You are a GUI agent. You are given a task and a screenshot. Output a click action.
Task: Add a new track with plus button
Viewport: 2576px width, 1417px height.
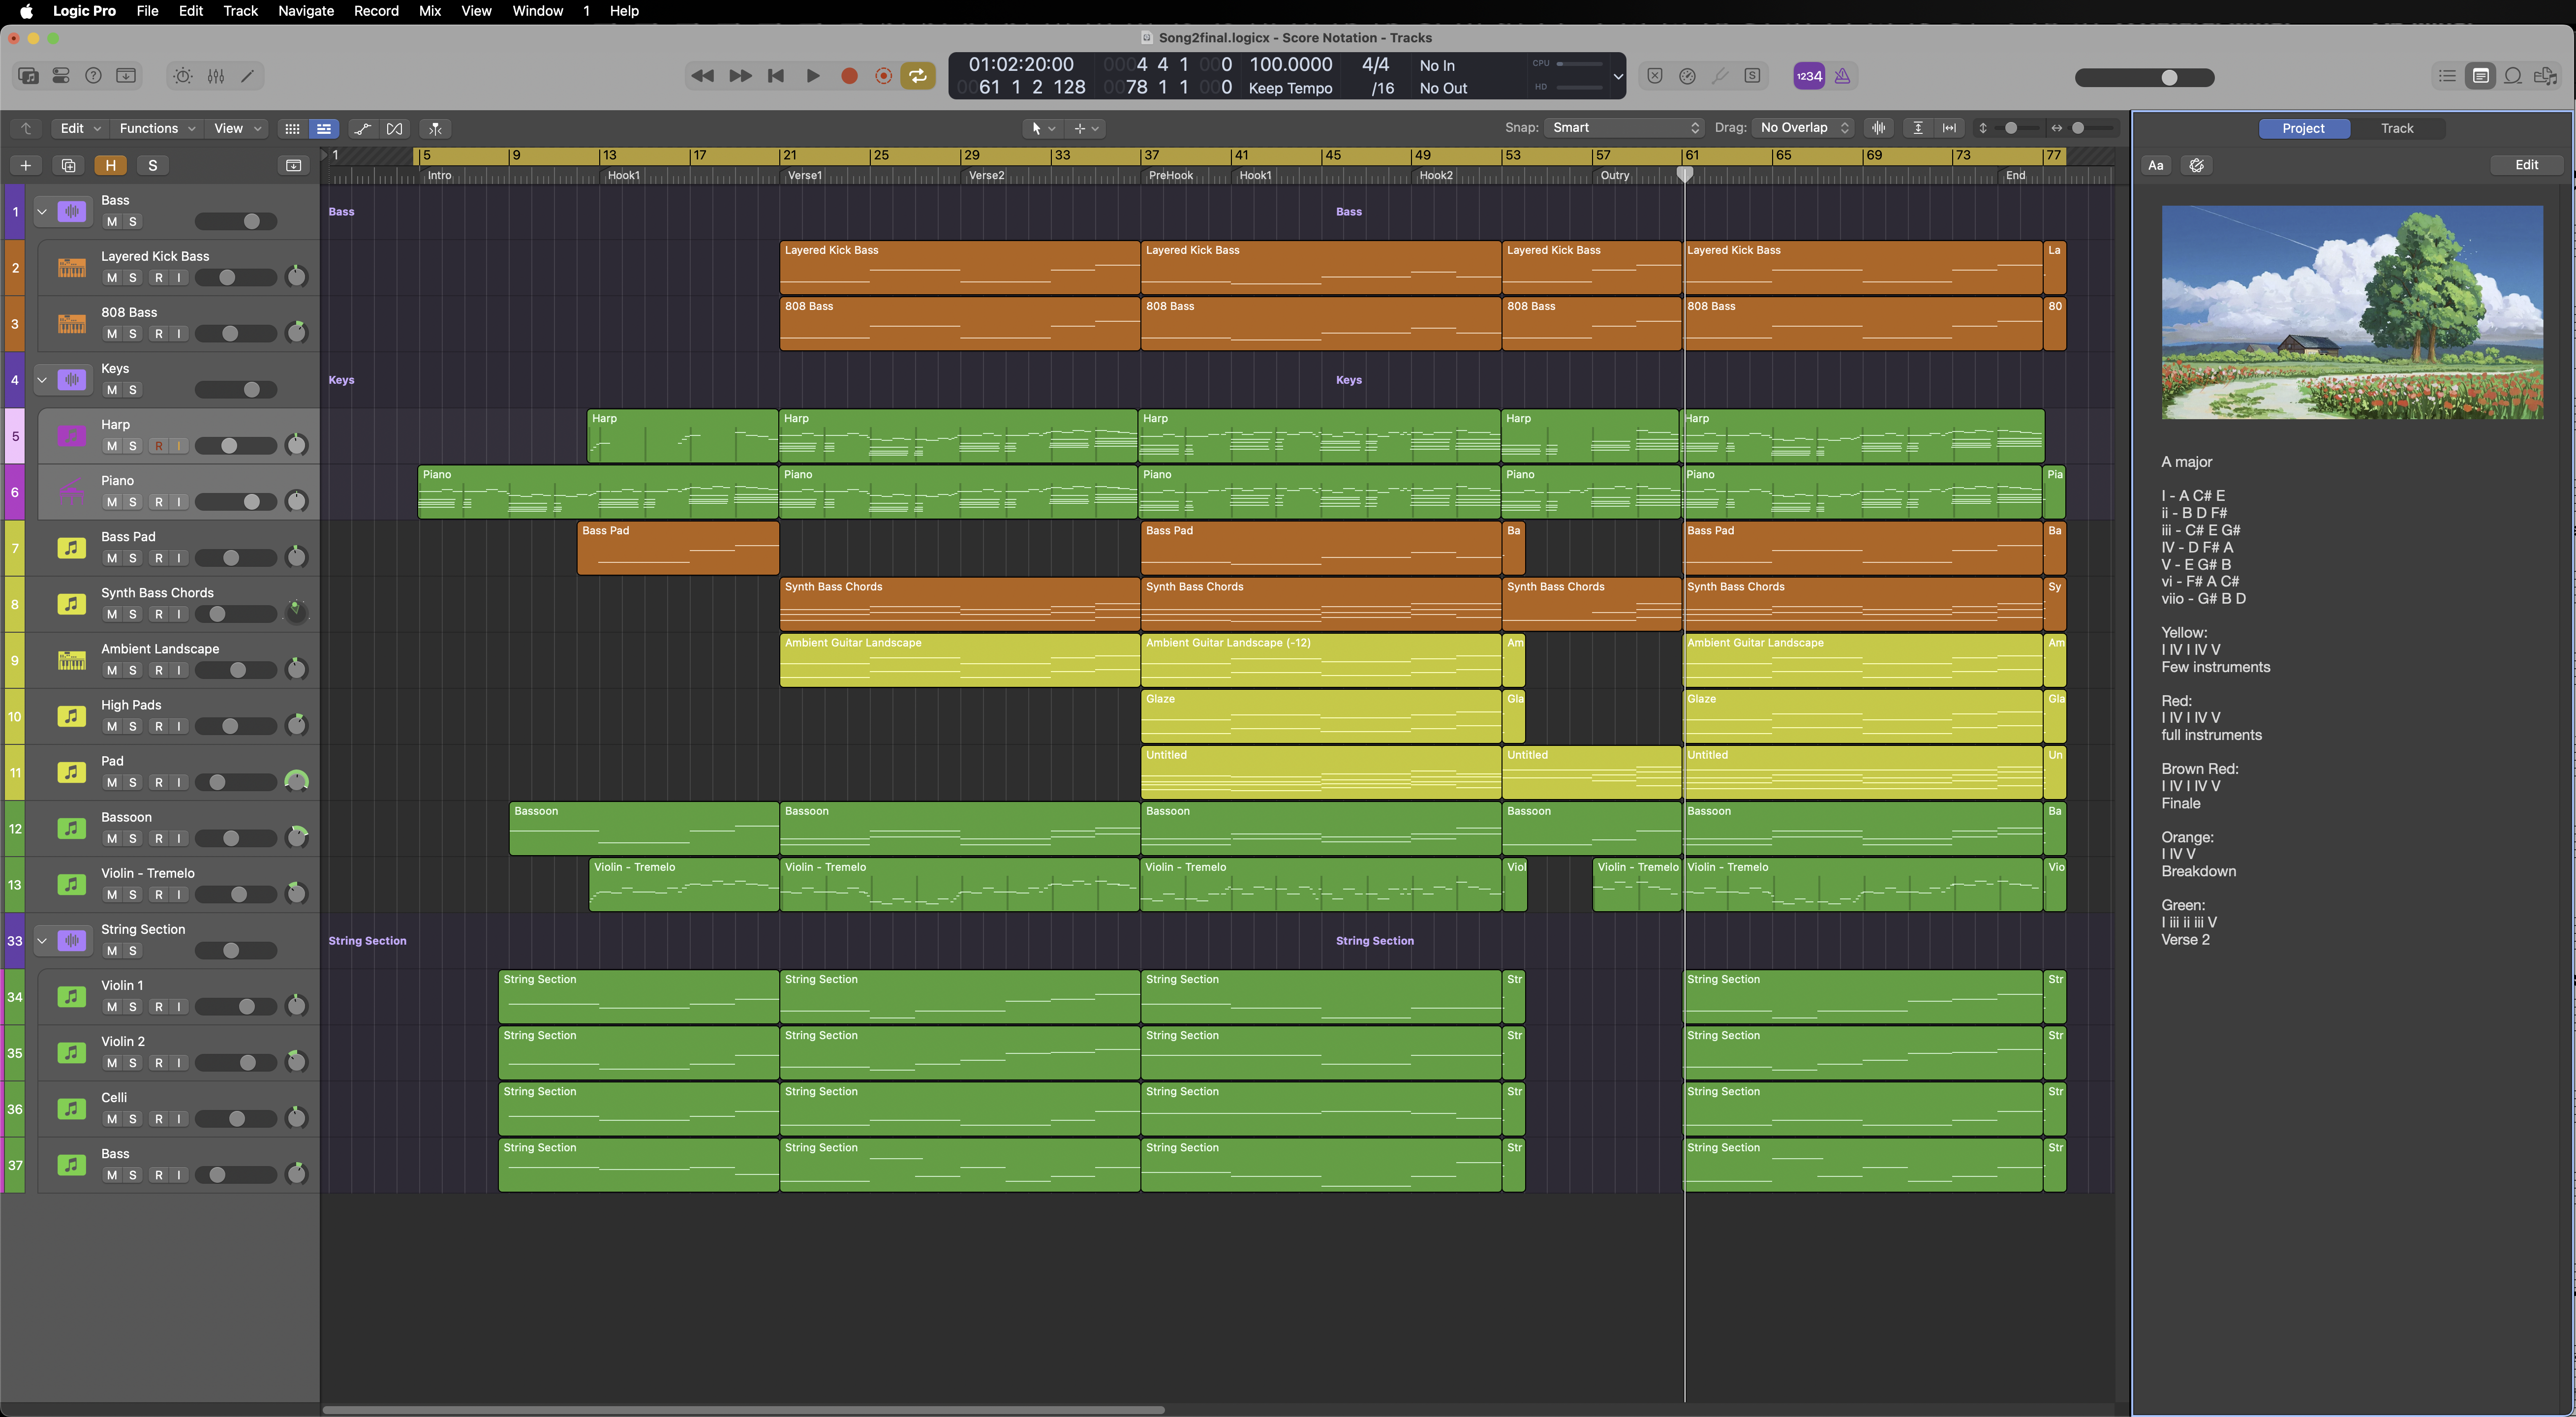tap(26, 165)
